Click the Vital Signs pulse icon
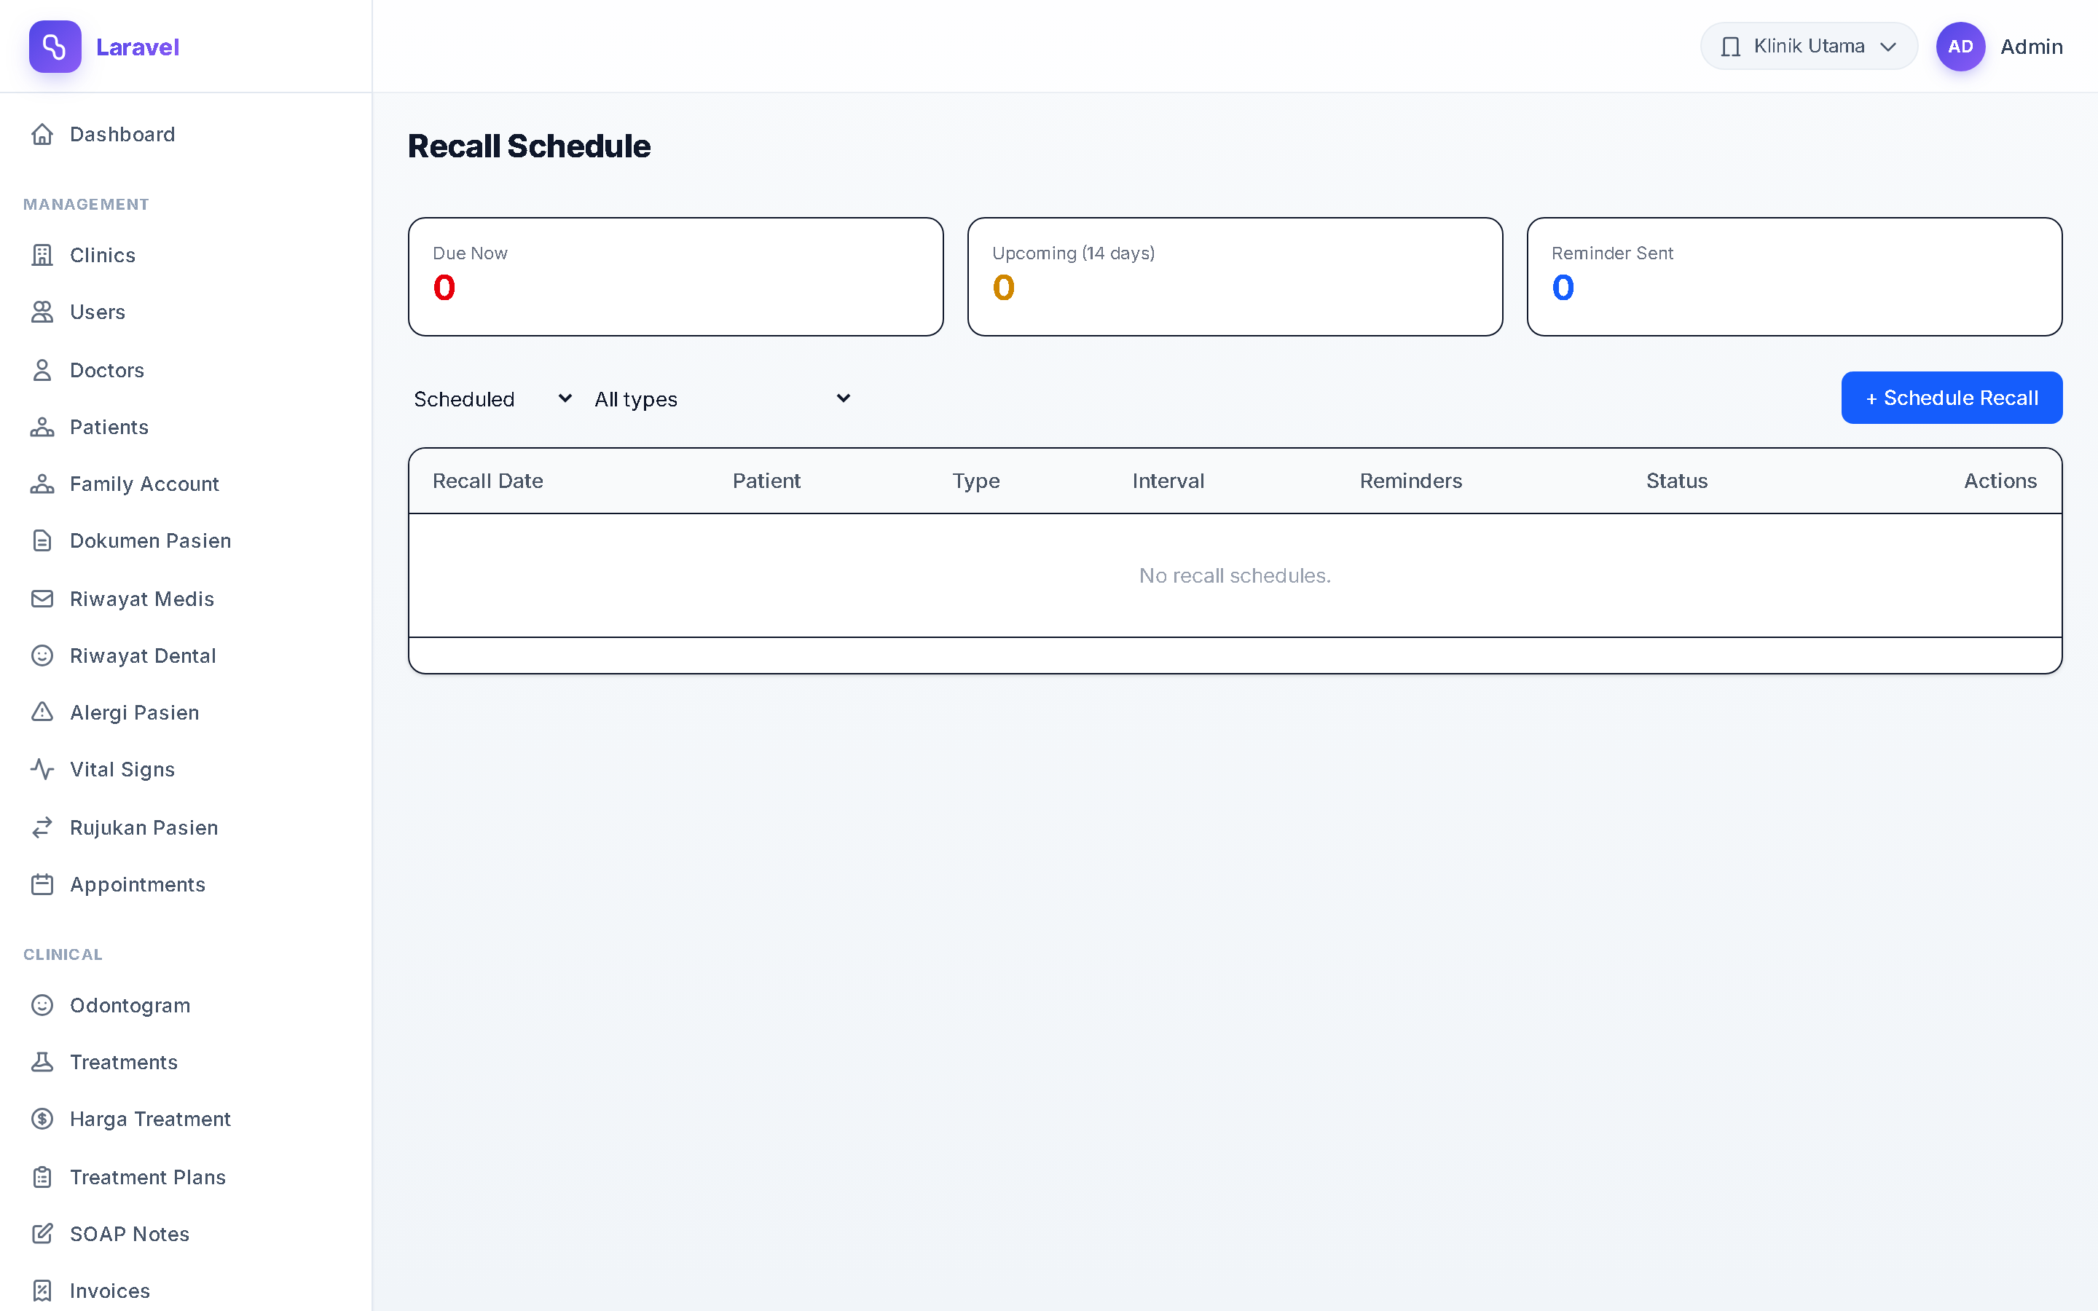The width and height of the screenshot is (2098, 1311). pyautogui.click(x=42, y=770)
